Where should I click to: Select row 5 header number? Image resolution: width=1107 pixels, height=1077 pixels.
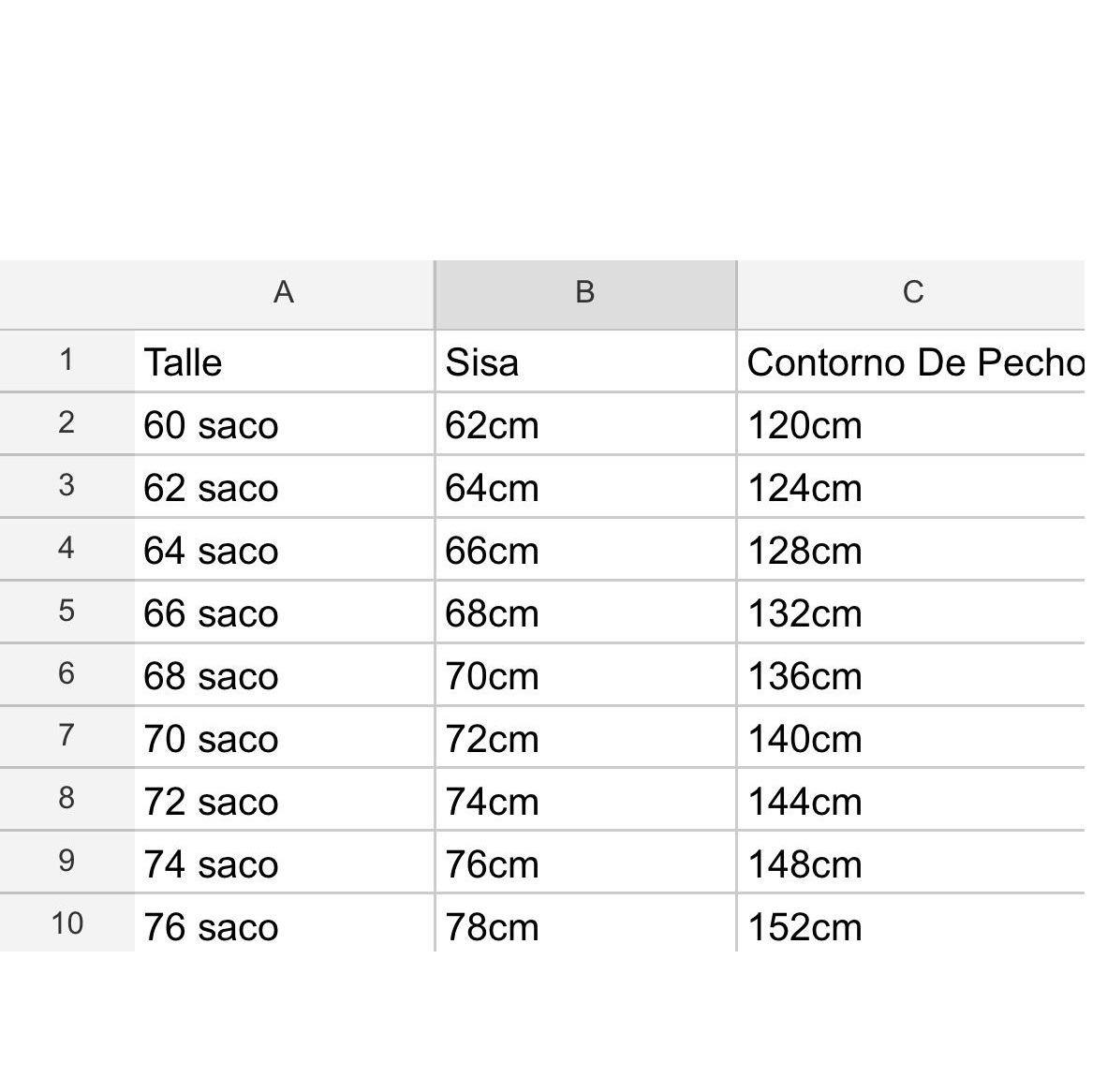[66, 612]
